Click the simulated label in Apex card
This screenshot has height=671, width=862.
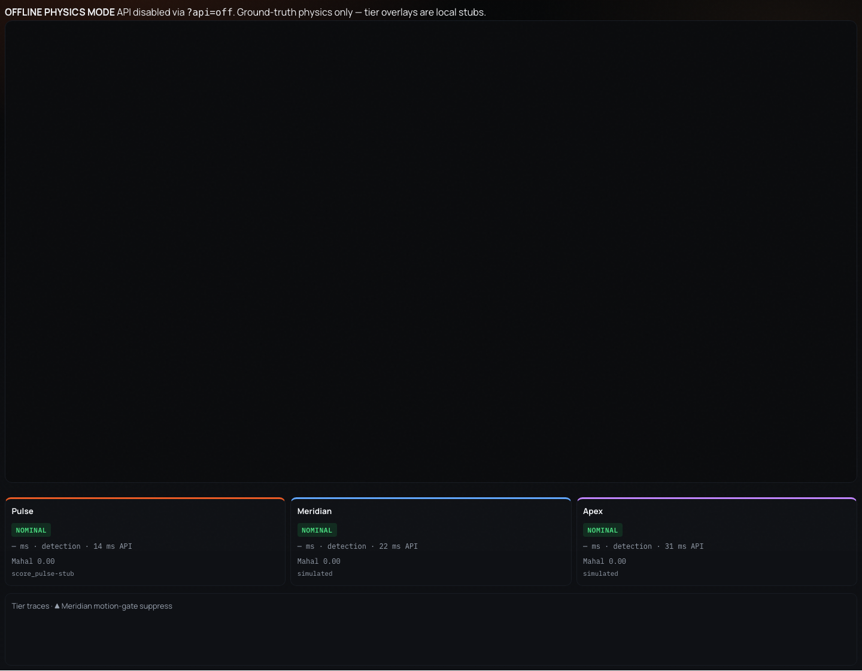(x=600, y=574)
